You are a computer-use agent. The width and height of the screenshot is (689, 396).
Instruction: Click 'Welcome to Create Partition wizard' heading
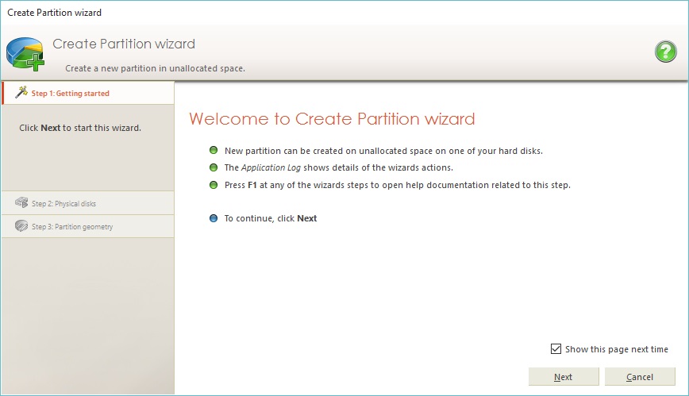332,119
